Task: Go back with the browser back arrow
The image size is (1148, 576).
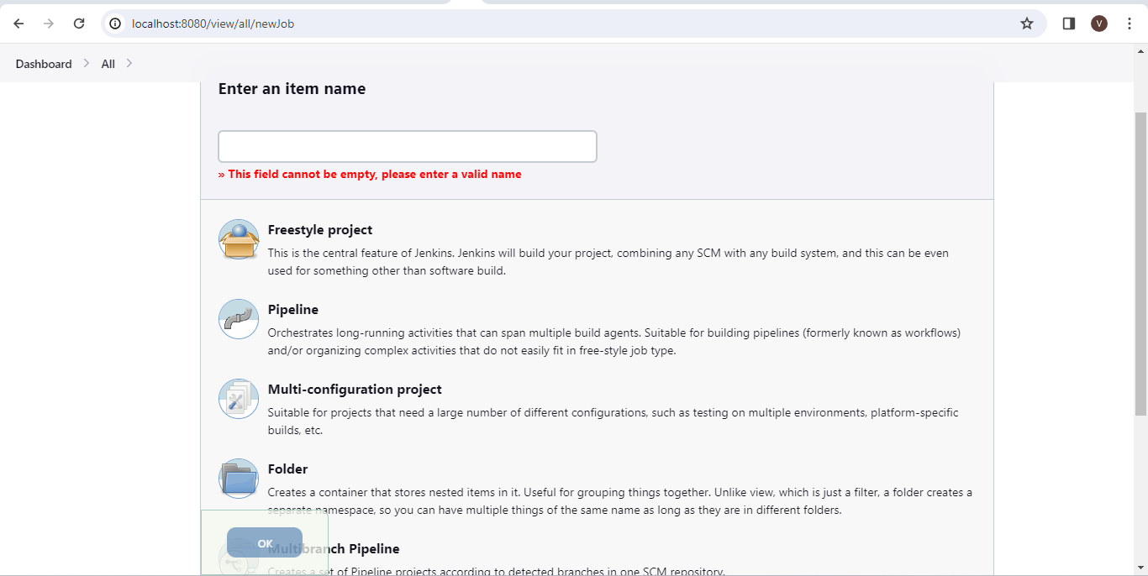Action: point(18,24)
